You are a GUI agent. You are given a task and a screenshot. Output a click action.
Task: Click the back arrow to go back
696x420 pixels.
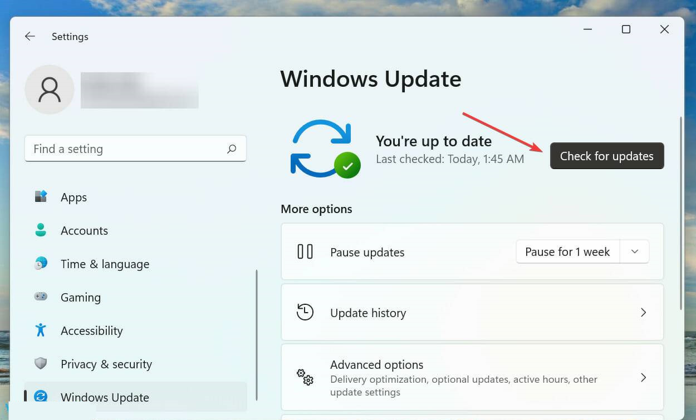(30, 36)
